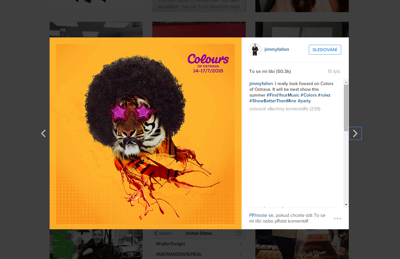Go to the previous post arrow
400x259 pixels.
pos(44,133)
